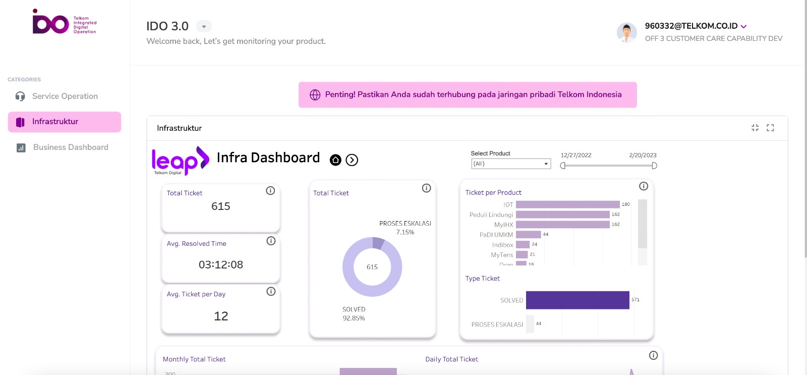This screenshot has height=375, width=807.
Task: Click the date range slider's right handle
Action: coord(654,166)
